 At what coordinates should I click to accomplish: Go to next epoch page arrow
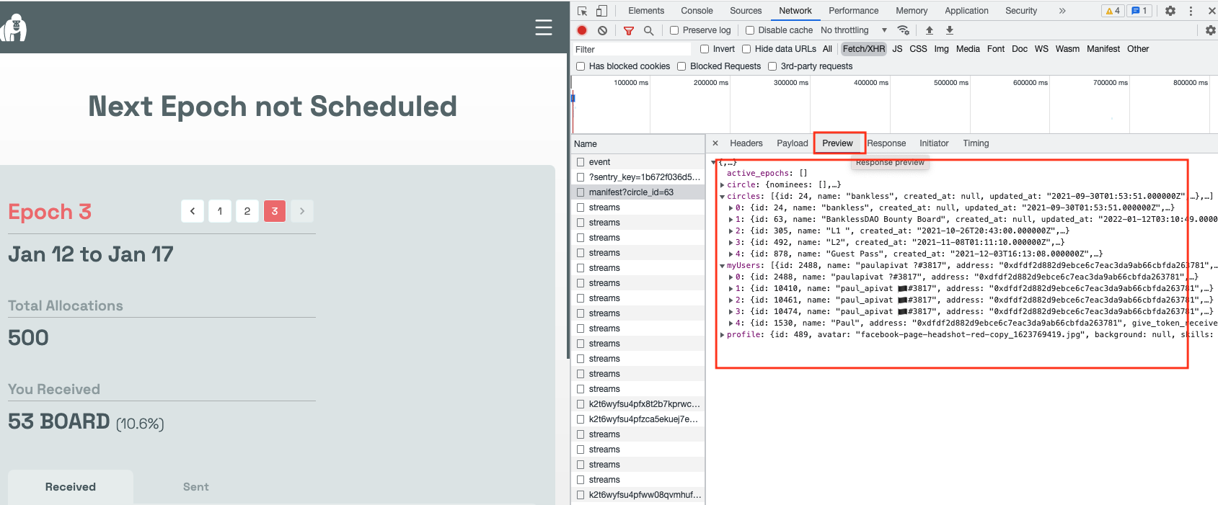tap(302, 211)
